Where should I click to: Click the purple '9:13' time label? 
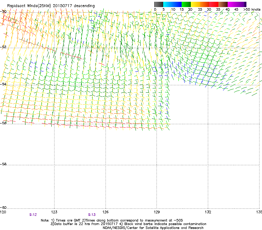[x=92, y=215]
